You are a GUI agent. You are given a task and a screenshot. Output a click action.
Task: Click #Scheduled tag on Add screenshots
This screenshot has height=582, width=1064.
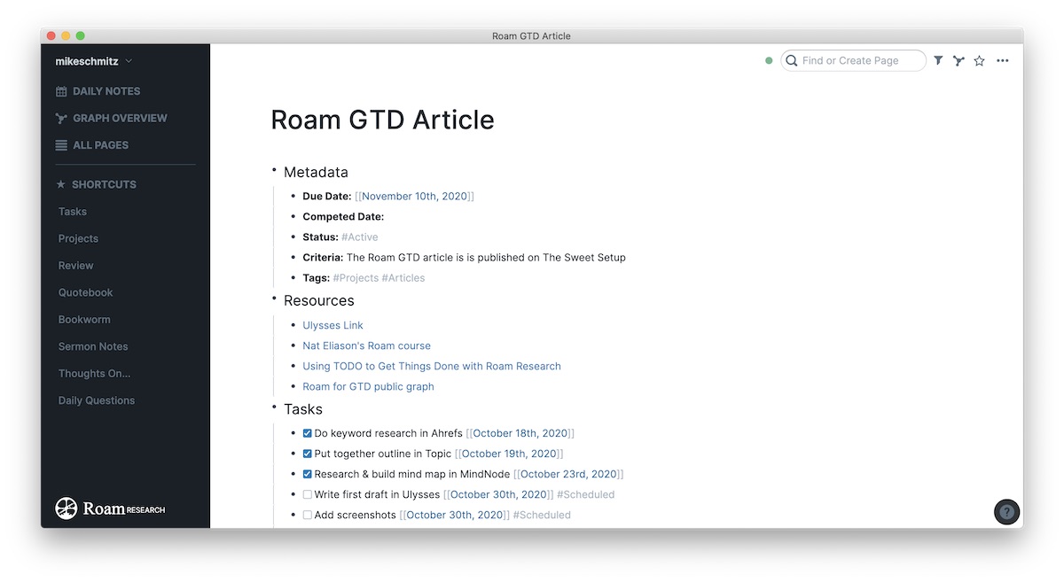[542, 515]
